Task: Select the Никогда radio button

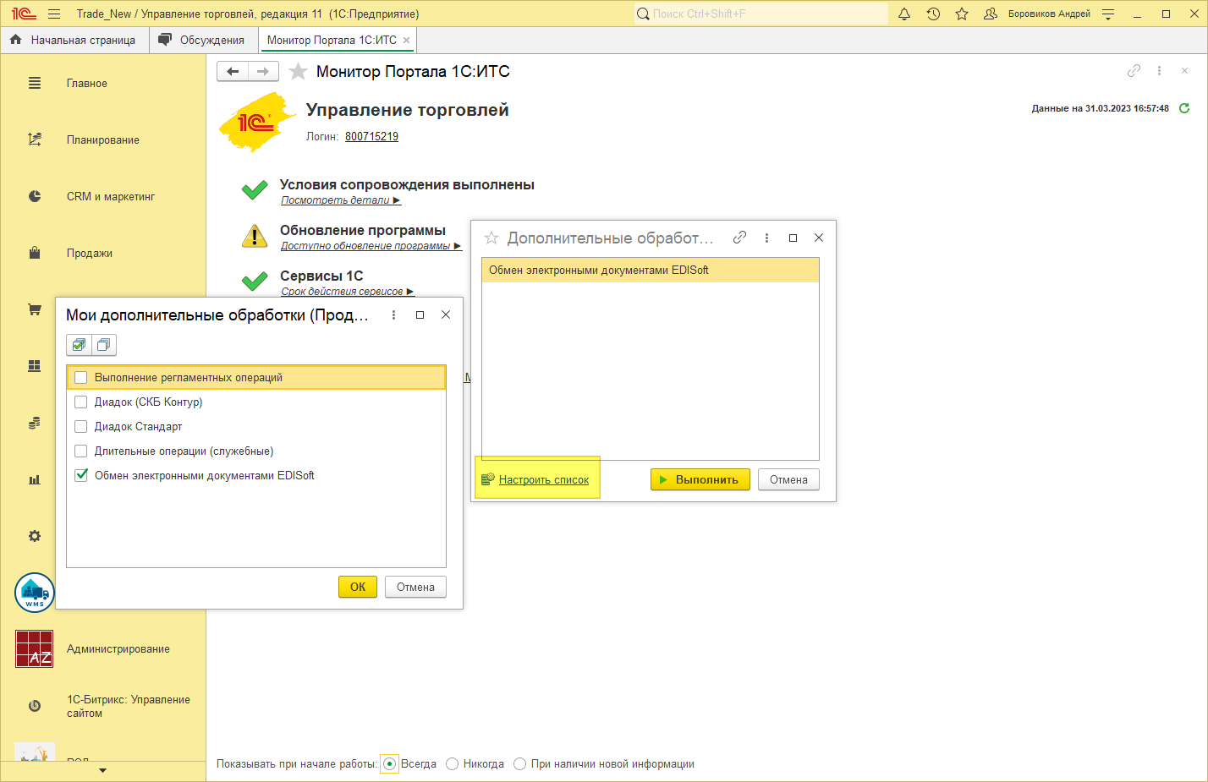Action: [x=453, y=764]
